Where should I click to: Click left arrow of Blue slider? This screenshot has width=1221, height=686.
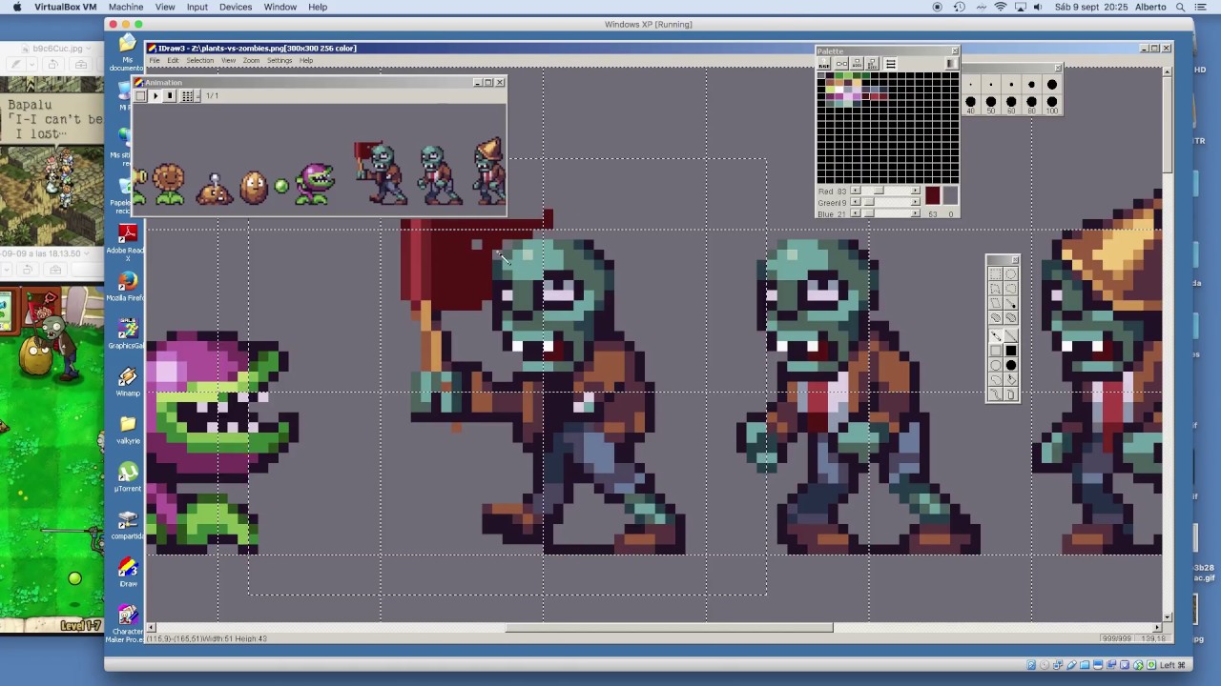(x=856, y=214)
